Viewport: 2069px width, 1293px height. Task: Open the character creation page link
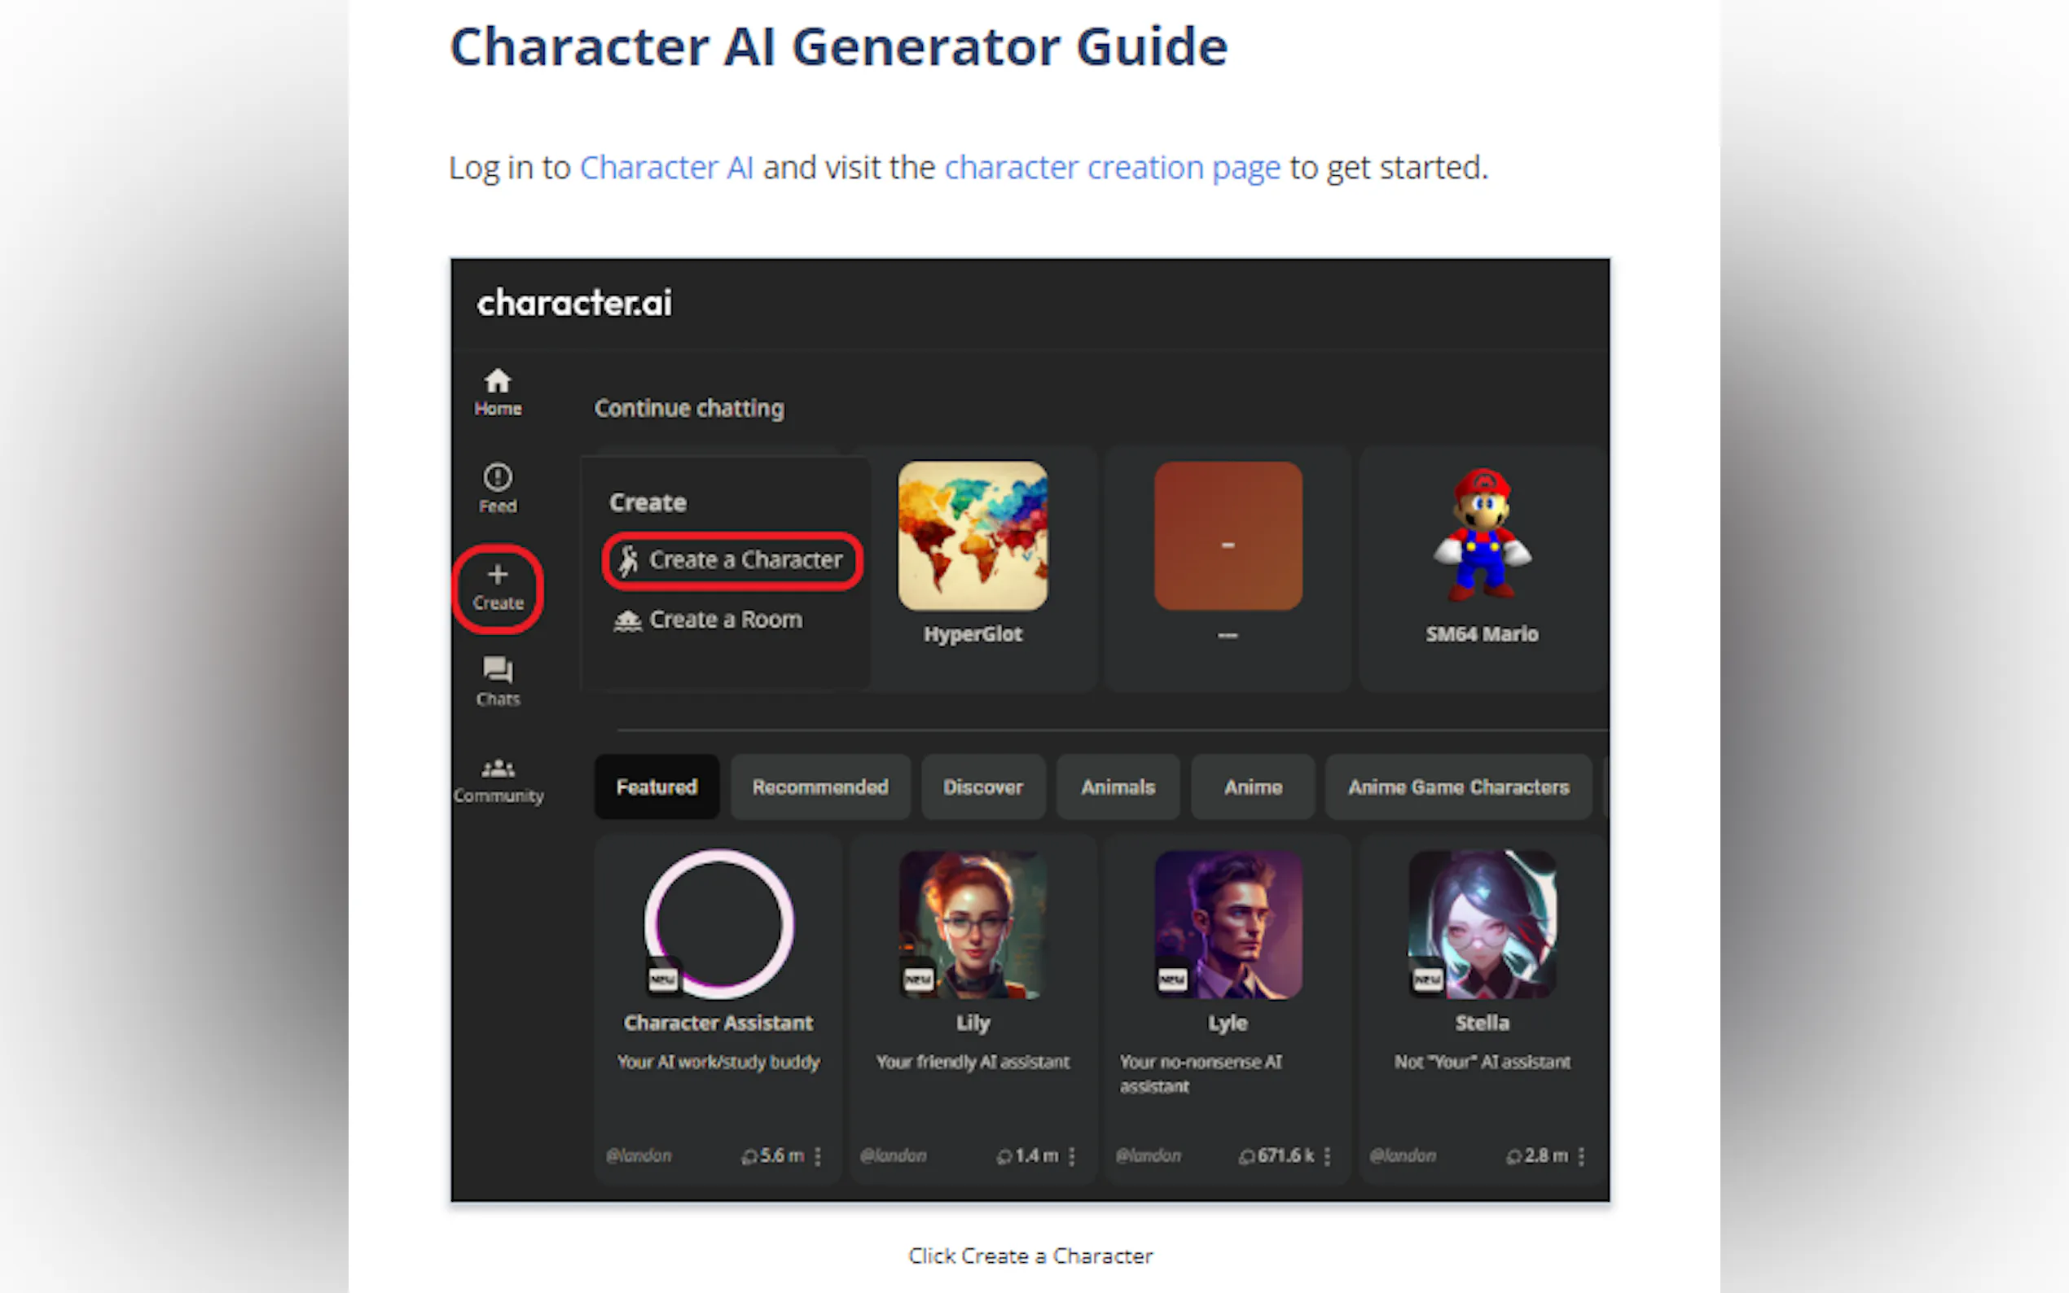[1112, 168]
